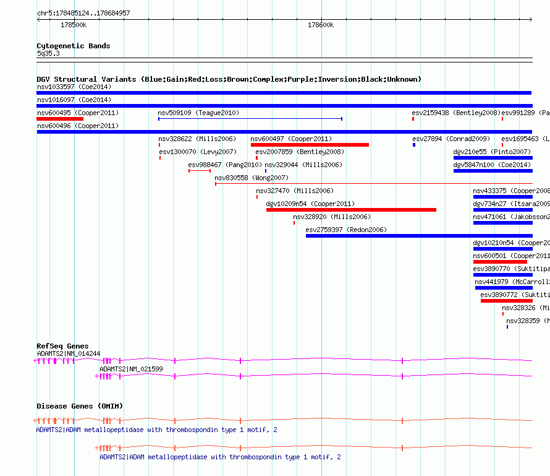Click esv27894 (Conrad2009) label
Viewport: 550px width, 476px height.
(x=451, y=139)
